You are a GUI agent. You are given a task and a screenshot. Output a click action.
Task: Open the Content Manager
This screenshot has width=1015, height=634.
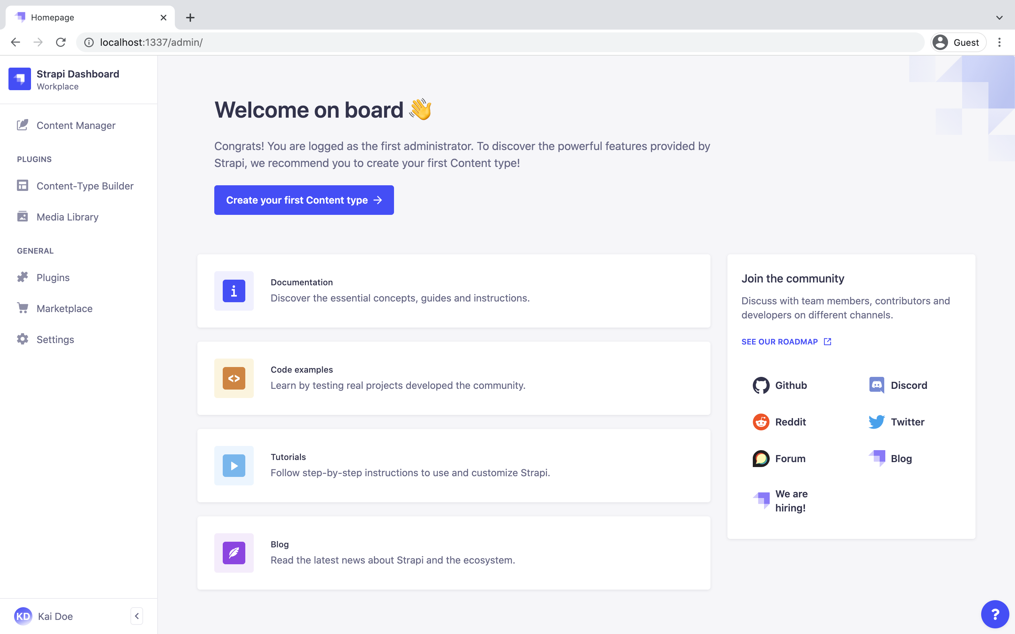pyautogui.click(x=76, y=125)
